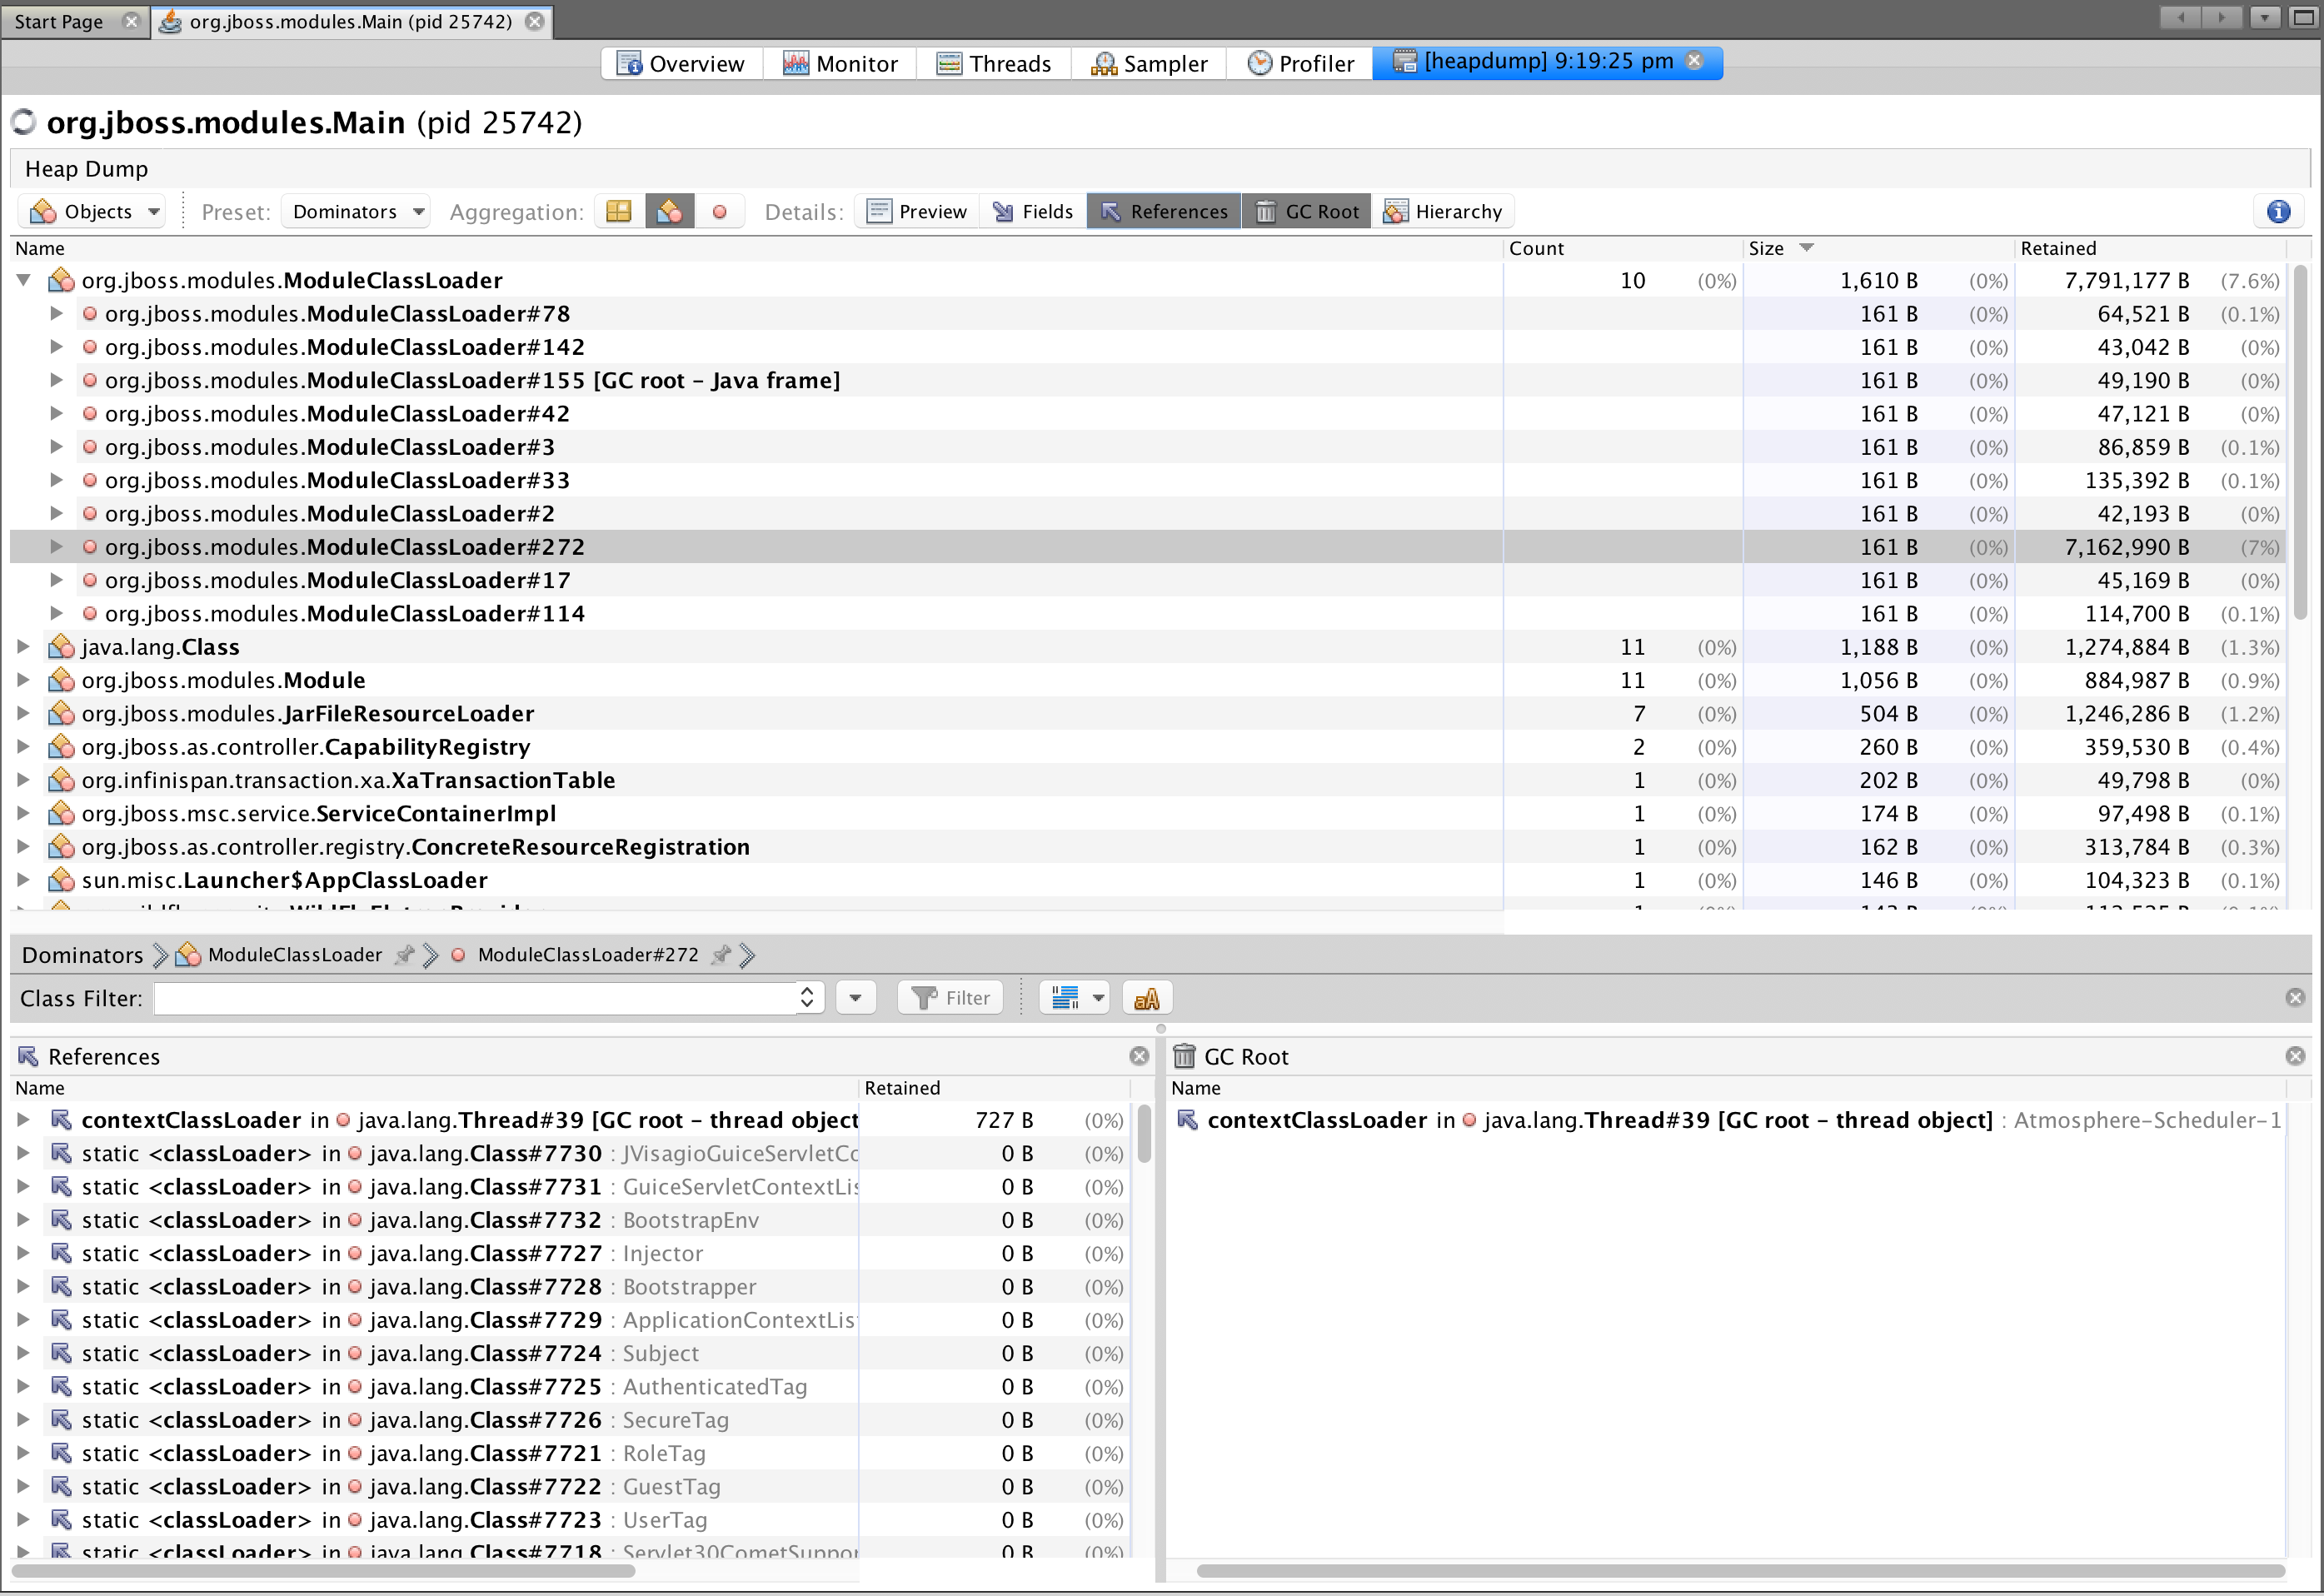Open the Sampler tab
This screenshot has height=1596, width=2324.
(1148, 63)
